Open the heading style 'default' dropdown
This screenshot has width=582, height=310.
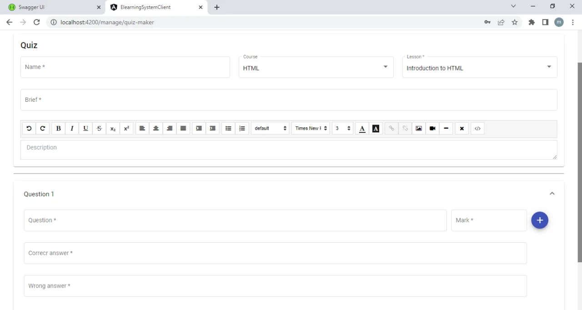pos(270,129)
